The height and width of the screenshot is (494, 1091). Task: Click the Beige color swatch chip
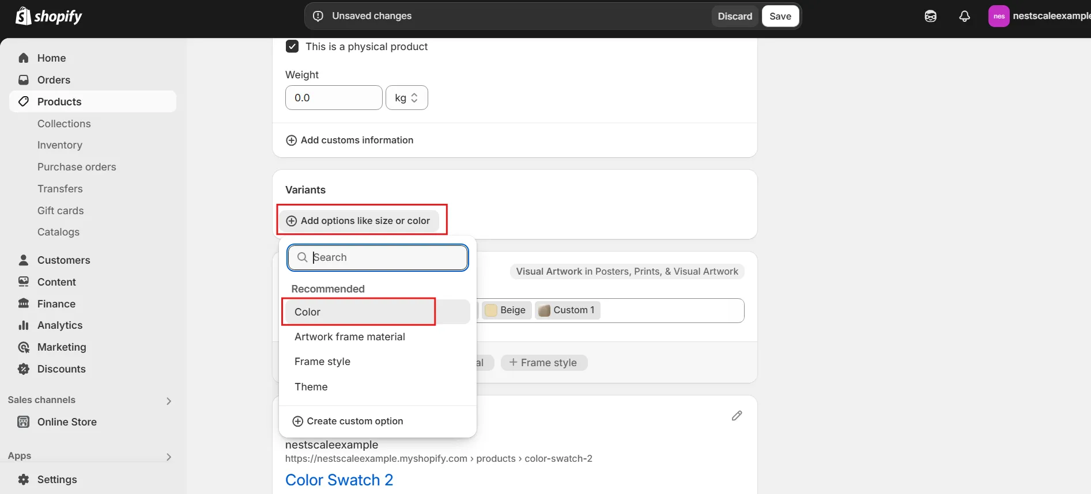pyautogui.click(x=507, y=310)
